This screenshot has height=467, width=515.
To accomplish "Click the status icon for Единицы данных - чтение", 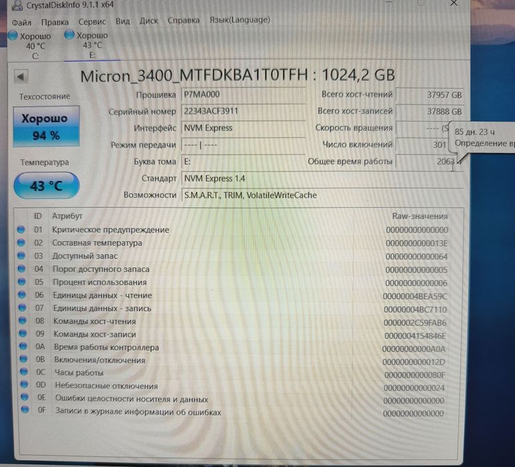I will point(22,294).
